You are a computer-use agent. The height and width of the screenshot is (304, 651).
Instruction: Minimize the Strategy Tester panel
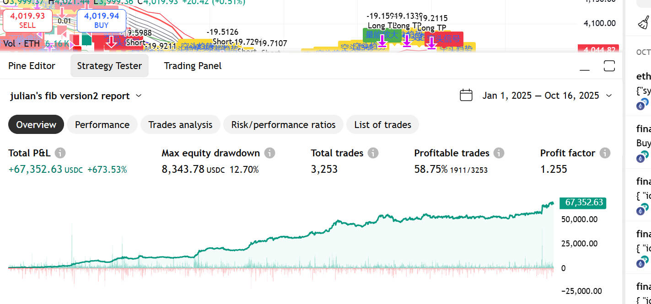pyautogui.click(x=585, y=66)
